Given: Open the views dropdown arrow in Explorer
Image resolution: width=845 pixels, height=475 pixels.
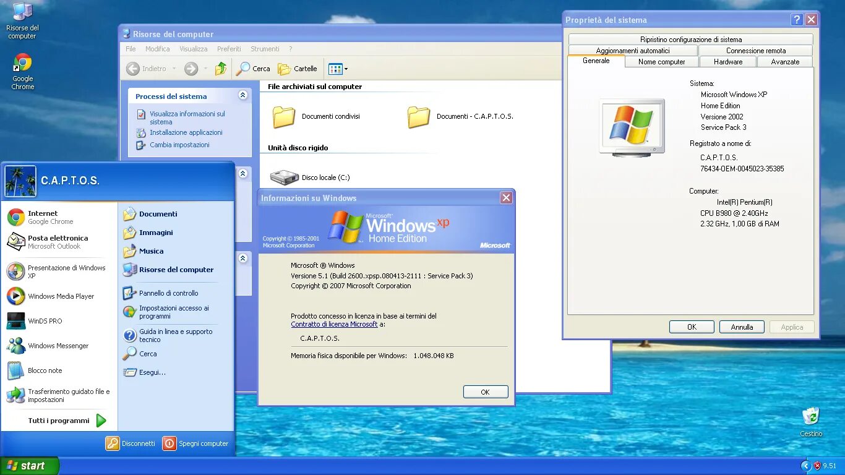Looking at the screenshot, I should 346,69.
